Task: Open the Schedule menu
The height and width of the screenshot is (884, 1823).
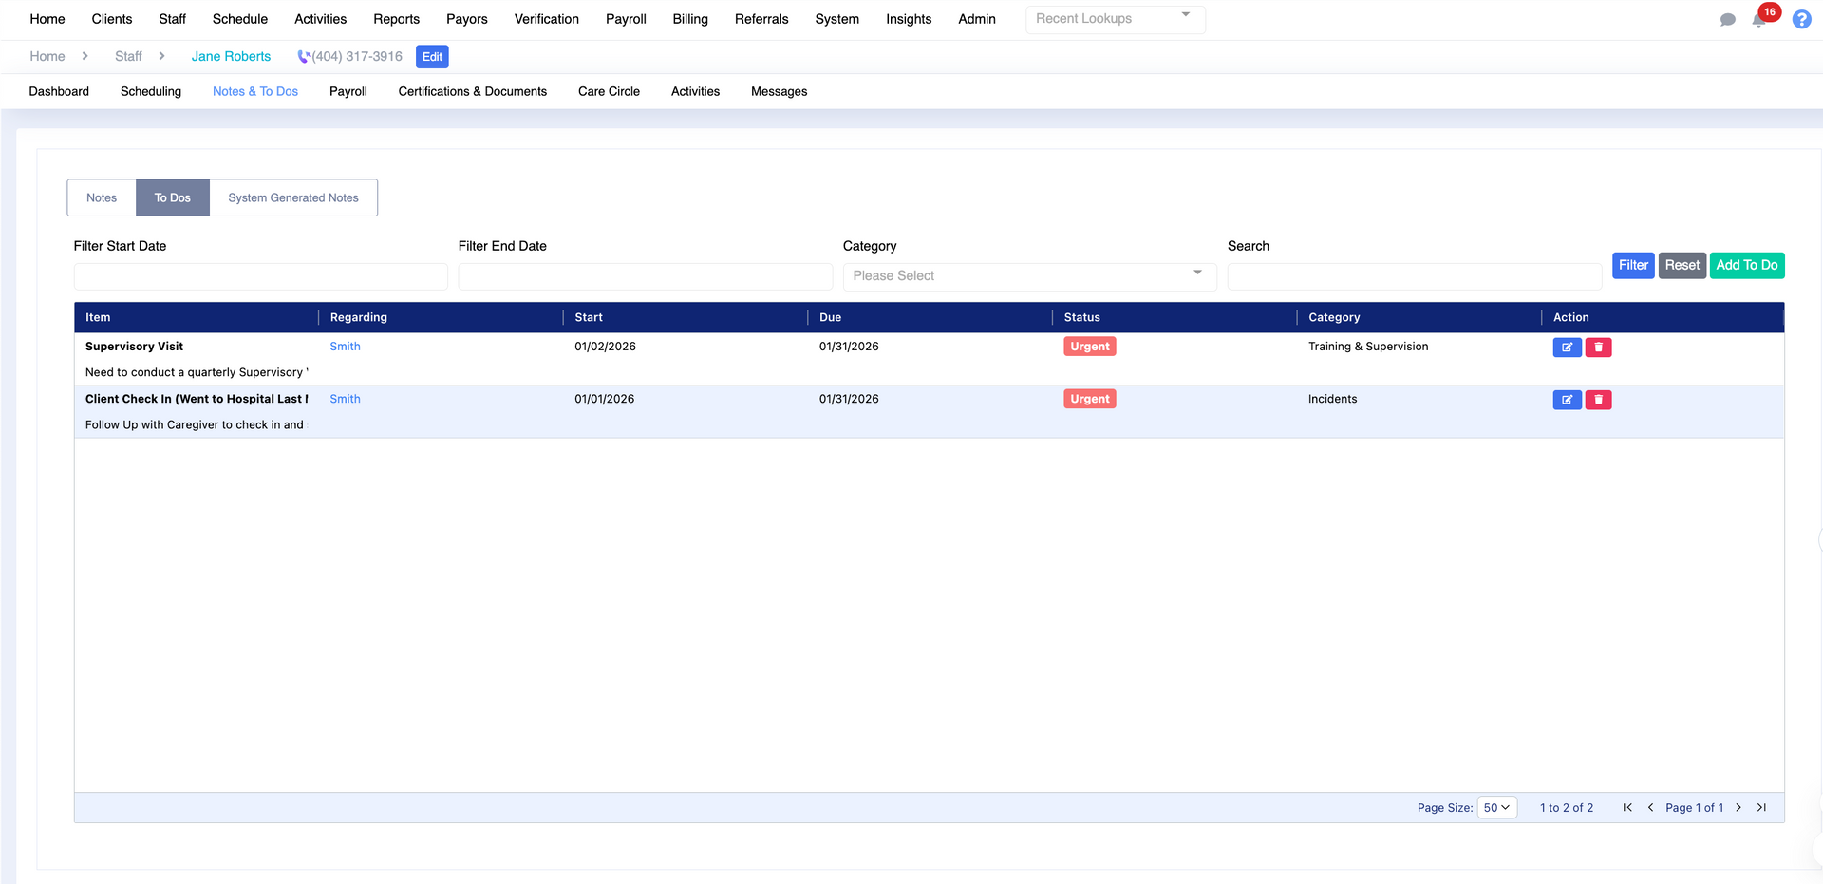Action: click(x=240, y=19)
